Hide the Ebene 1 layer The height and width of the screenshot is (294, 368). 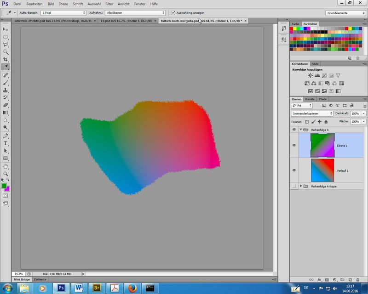coord(294,145)
